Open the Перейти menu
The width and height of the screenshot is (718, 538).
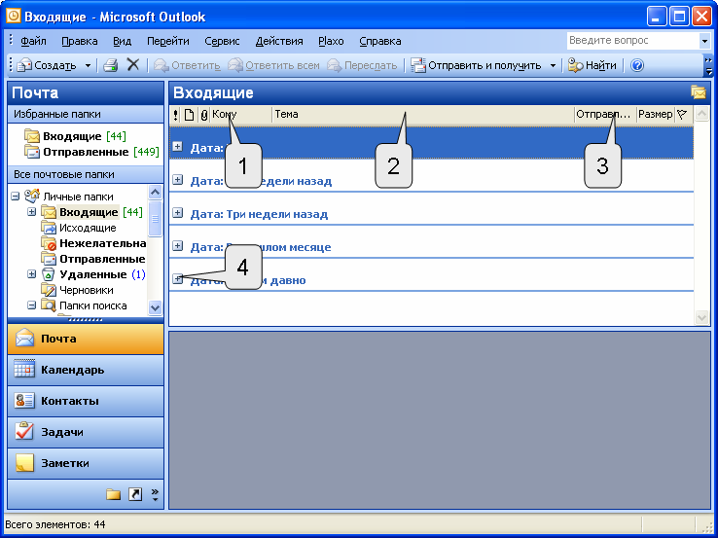pyautogui.click(x=168, y=41)
